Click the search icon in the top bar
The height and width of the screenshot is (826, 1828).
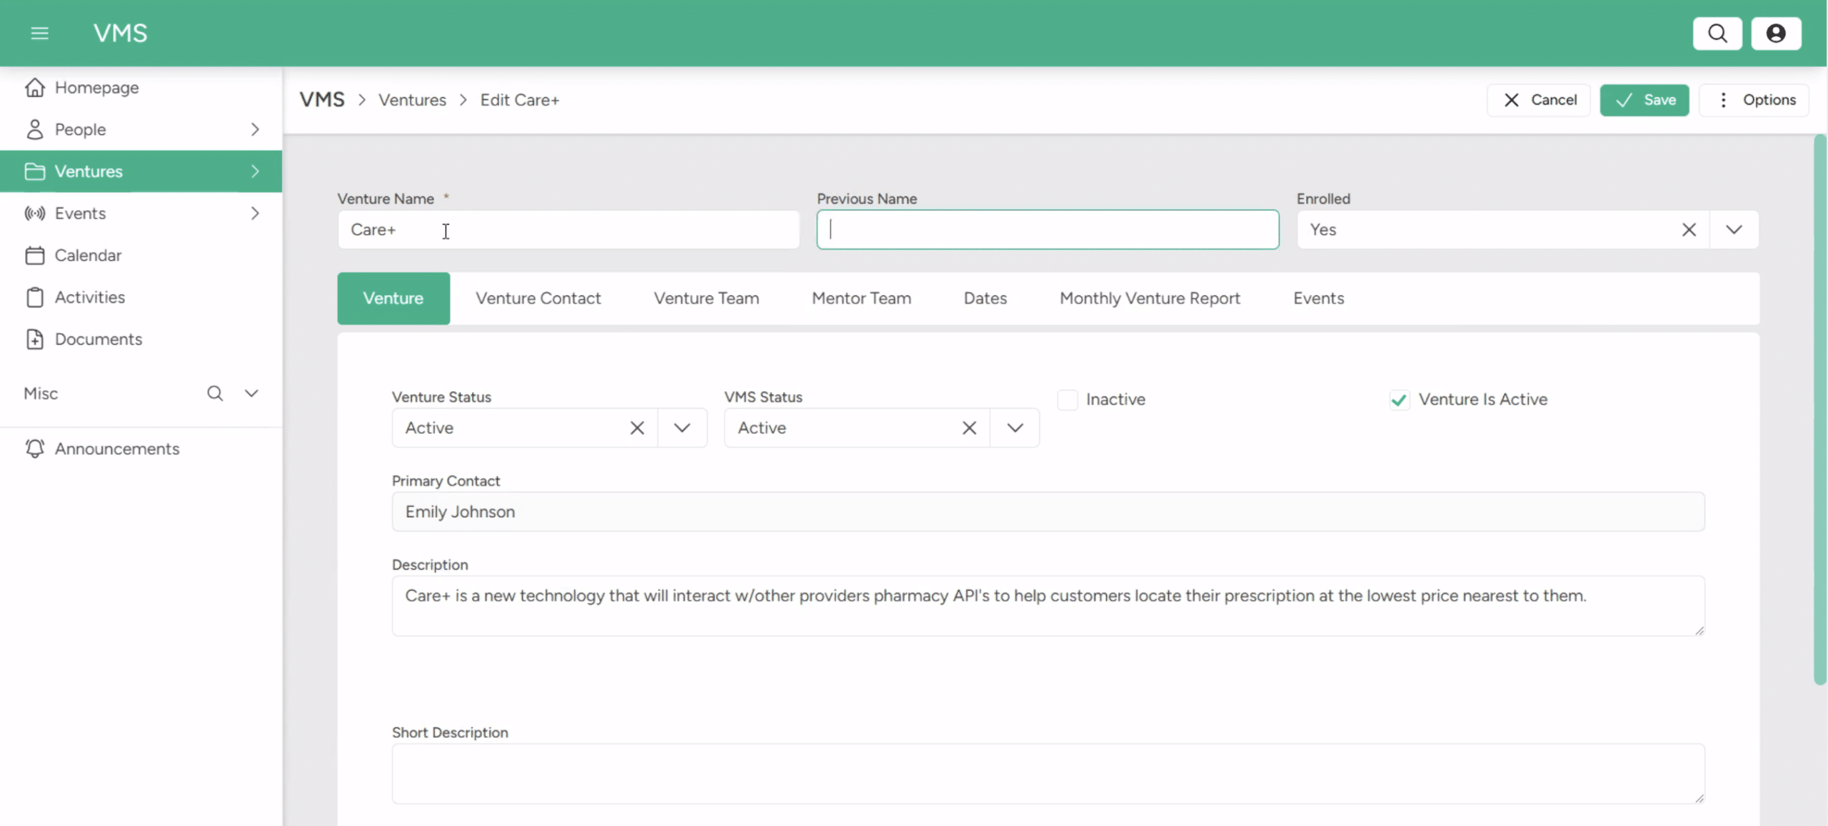coord(1717,33)
